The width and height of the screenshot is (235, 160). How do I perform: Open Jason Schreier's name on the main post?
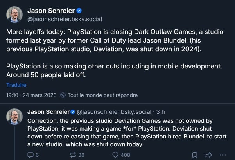click(x=52, y=11)
